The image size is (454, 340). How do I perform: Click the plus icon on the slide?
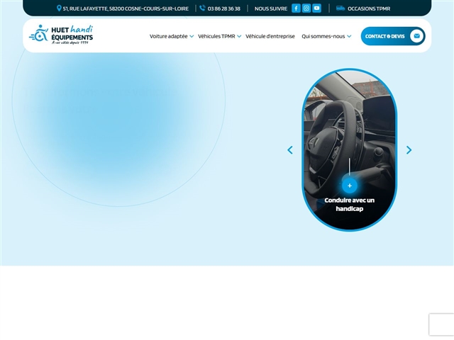(350, 186)
